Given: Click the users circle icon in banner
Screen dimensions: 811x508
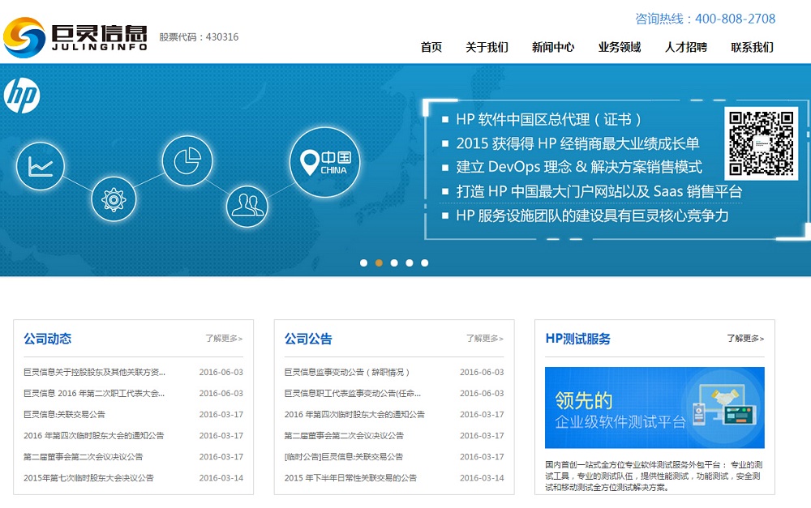Looking at the screenshot, I should (x=247, y=206).
